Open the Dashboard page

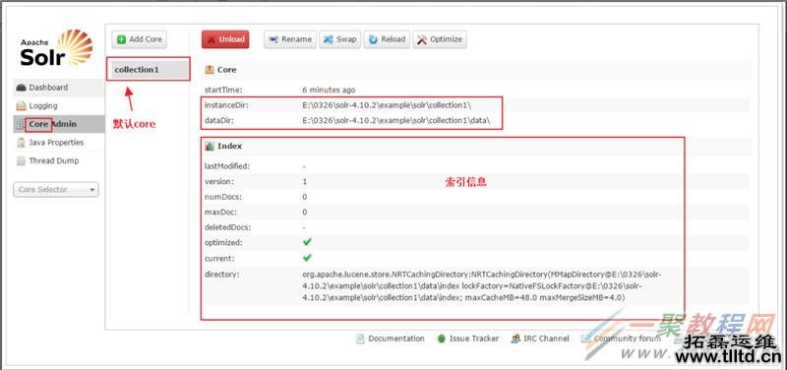(59, 88)
